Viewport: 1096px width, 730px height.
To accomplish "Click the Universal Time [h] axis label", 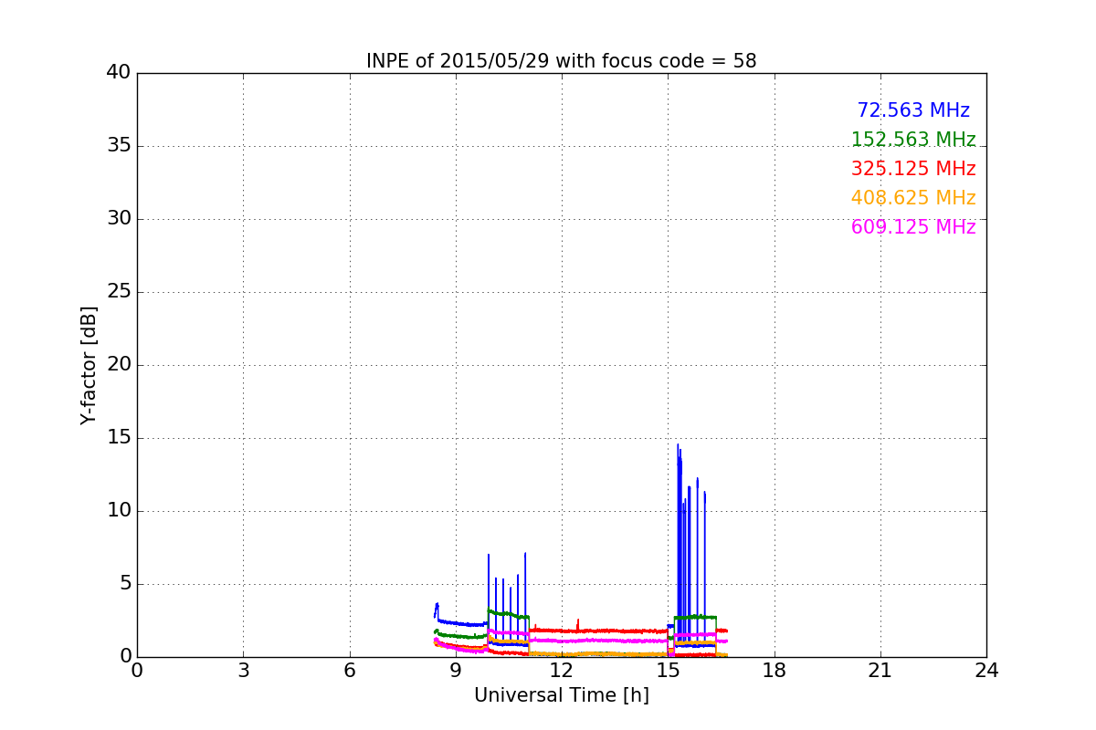I will point(562,695).
